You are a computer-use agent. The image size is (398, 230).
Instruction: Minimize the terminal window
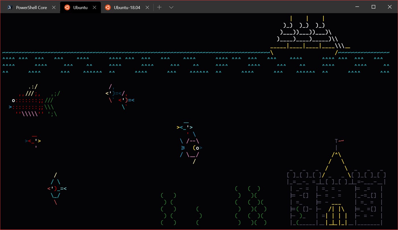(x=357, y=7)
